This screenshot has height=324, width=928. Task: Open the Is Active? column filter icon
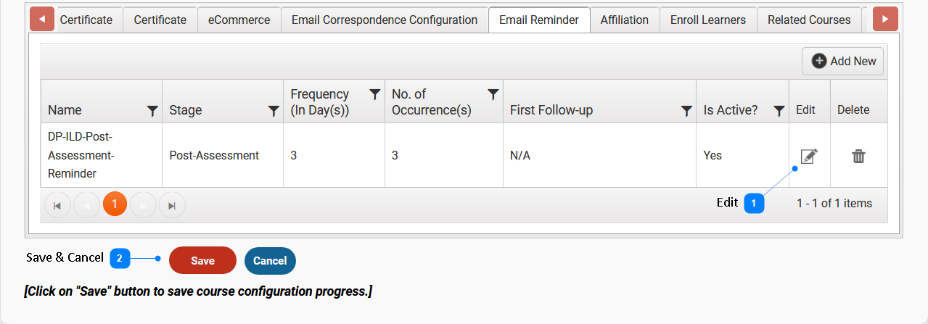click(x=779, y=111)
